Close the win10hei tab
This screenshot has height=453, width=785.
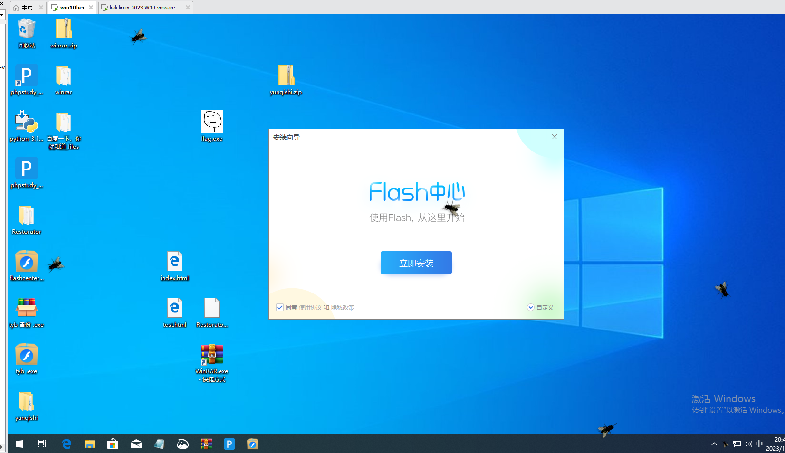(x=91, y=8)
